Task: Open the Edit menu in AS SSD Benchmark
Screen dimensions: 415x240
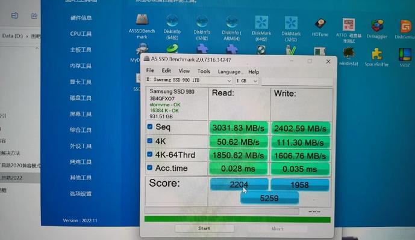Action: click(166, 70)
